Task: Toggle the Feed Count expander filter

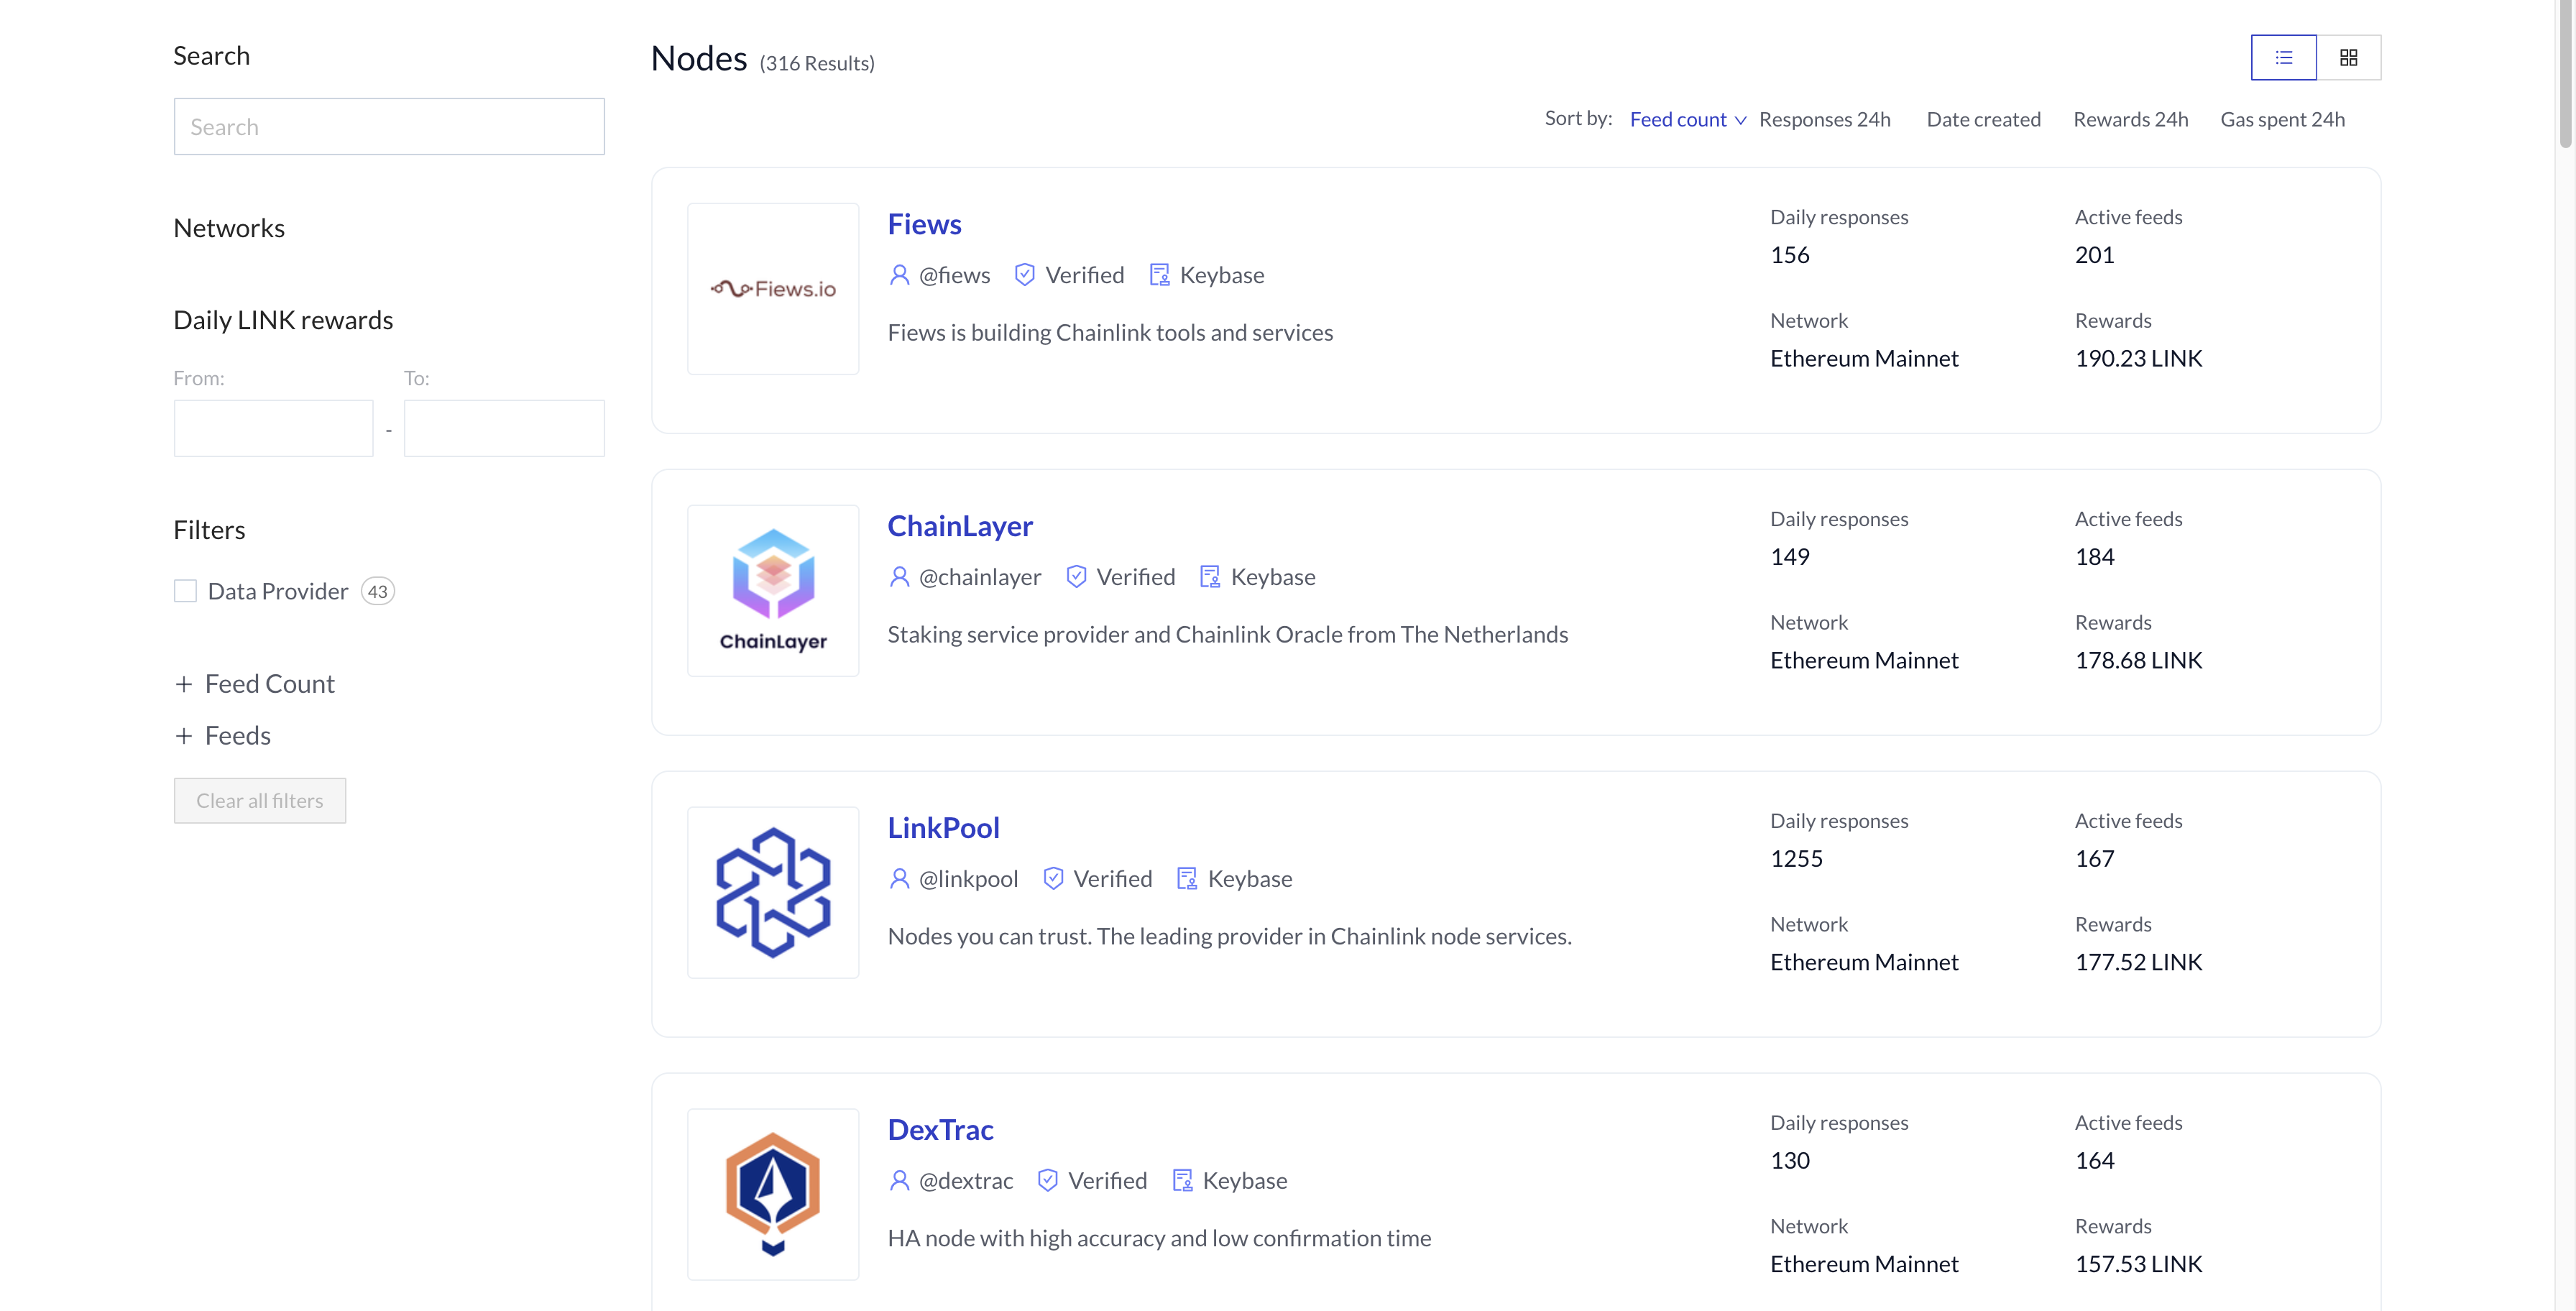Action: 254,682
